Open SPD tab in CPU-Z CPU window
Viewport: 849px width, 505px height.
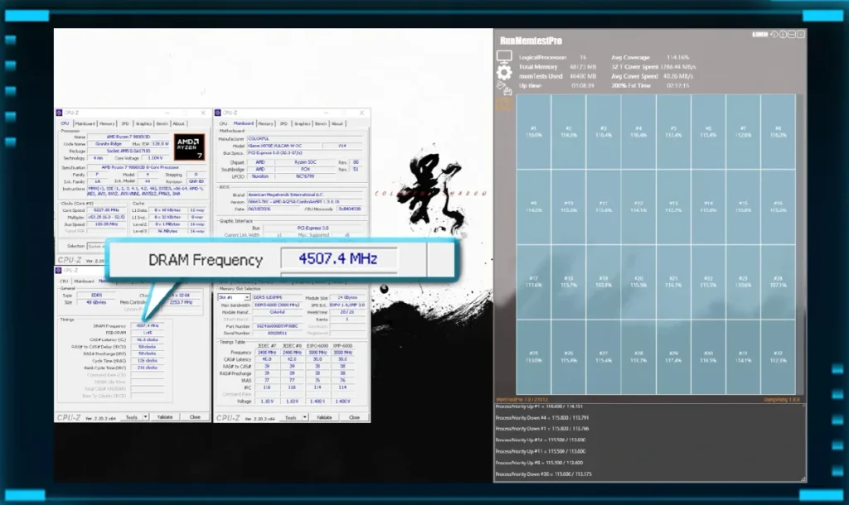point(125,123)
